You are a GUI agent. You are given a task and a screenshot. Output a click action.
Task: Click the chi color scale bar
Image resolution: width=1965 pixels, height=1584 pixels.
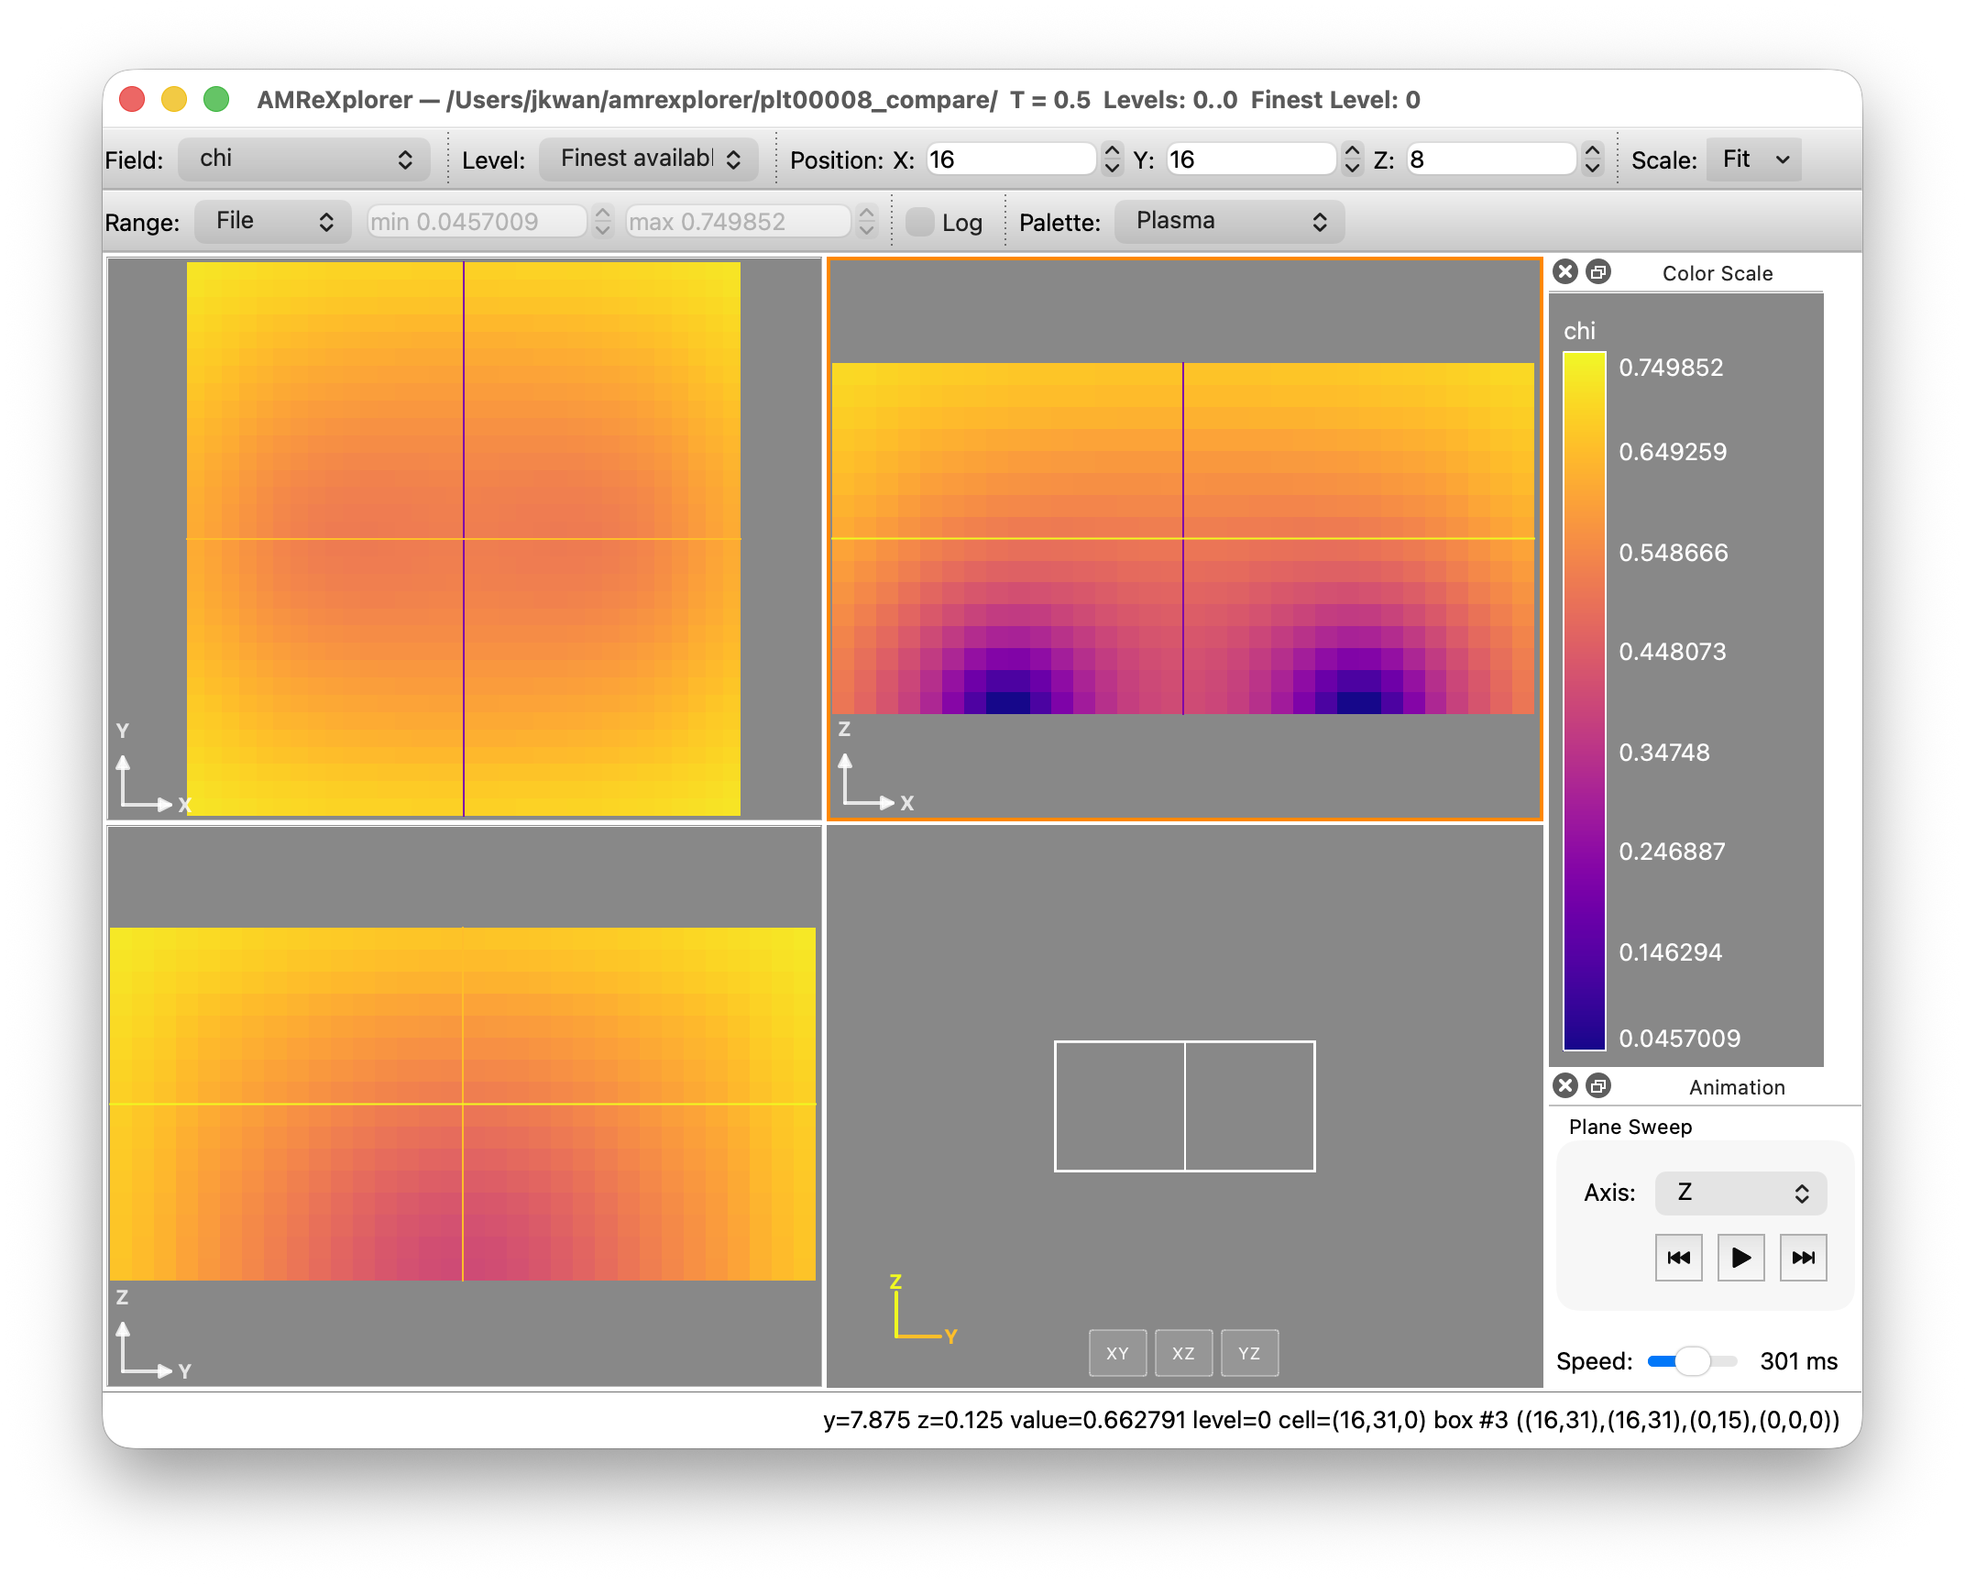click(x=1585, y=701)
